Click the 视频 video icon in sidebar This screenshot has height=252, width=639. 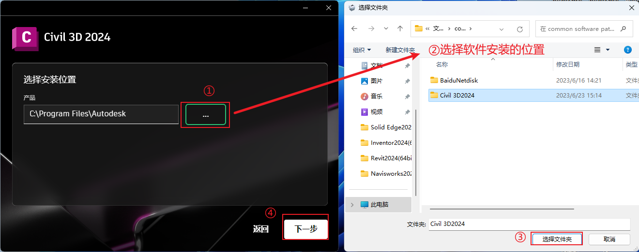coord(365,112)
